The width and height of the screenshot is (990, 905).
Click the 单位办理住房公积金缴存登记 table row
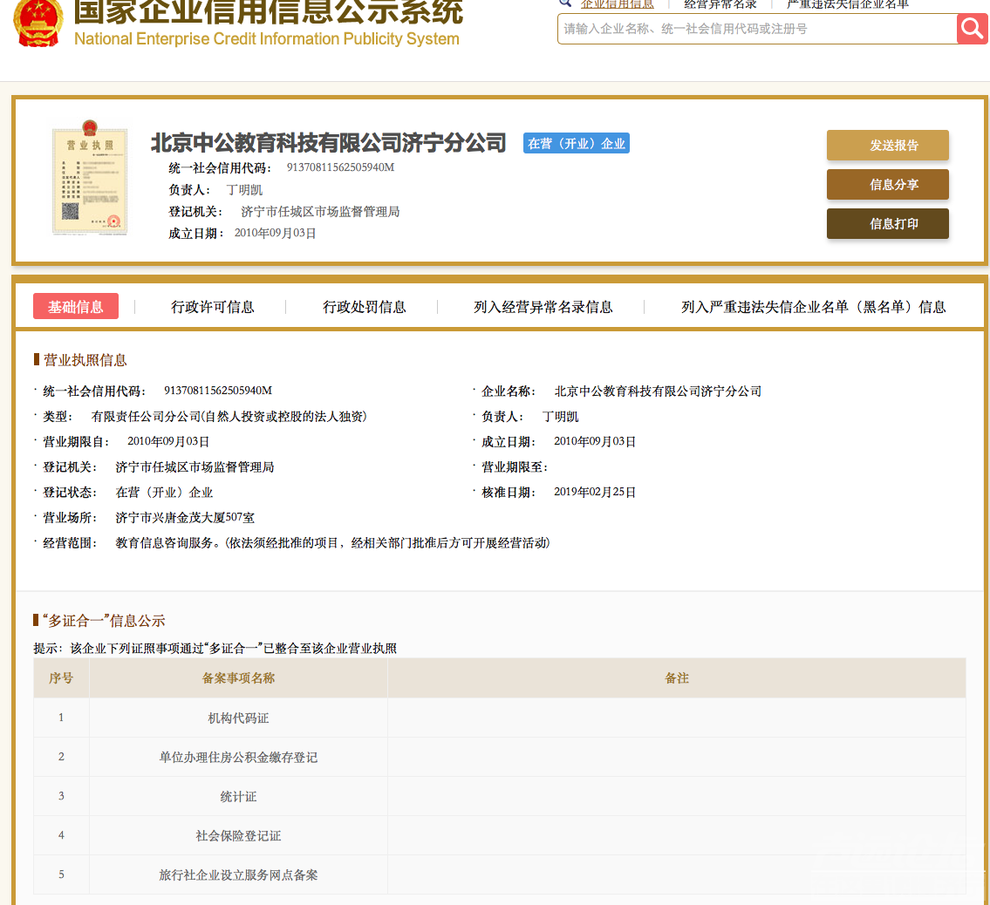(500, 757)
